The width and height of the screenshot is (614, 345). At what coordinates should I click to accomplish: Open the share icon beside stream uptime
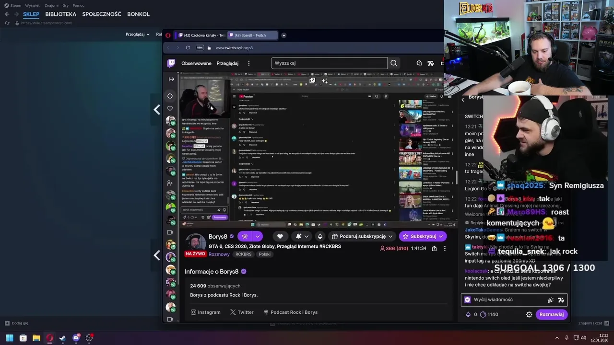pyautogui.click(x=434, y=249)
